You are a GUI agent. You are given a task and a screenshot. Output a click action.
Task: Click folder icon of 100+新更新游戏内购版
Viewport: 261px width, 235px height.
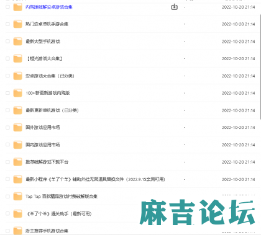17,93
